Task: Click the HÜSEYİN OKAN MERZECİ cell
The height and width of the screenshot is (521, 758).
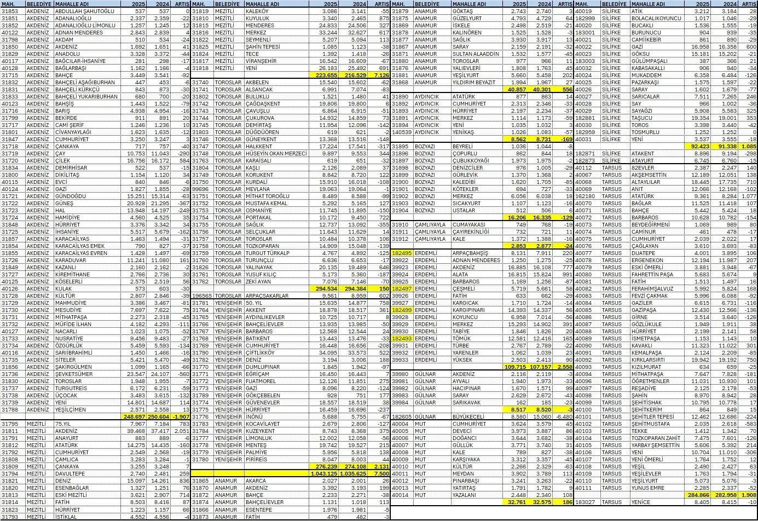Action: 277,154
